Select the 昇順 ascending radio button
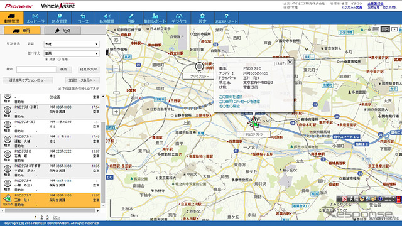 (x=46, y=59)
